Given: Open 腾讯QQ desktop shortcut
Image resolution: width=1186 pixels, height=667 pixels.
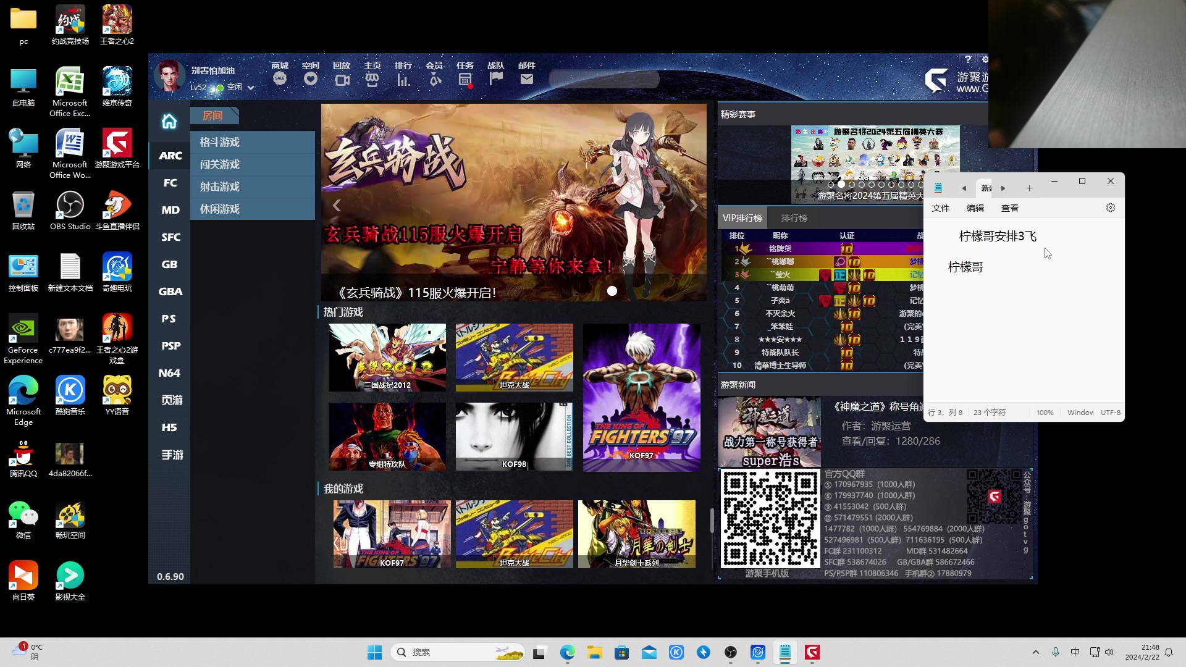Looking at the screenshot, I should (23, 458).
